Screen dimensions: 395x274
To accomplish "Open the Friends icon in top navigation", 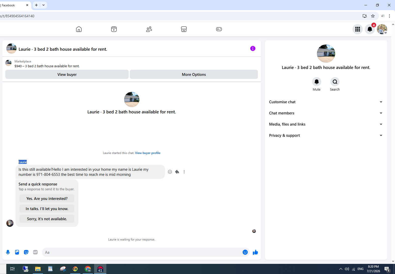I will (x=149, y=29).
